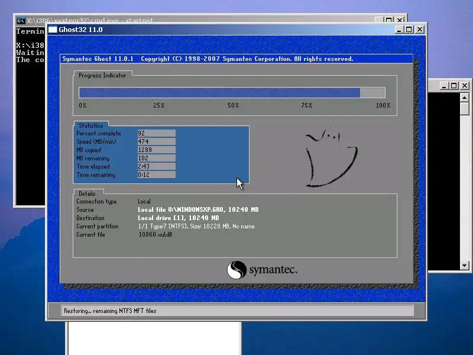Click the 25% progress scale label
This screenshot has height=355, width=473.
click(x=158, y=105)
